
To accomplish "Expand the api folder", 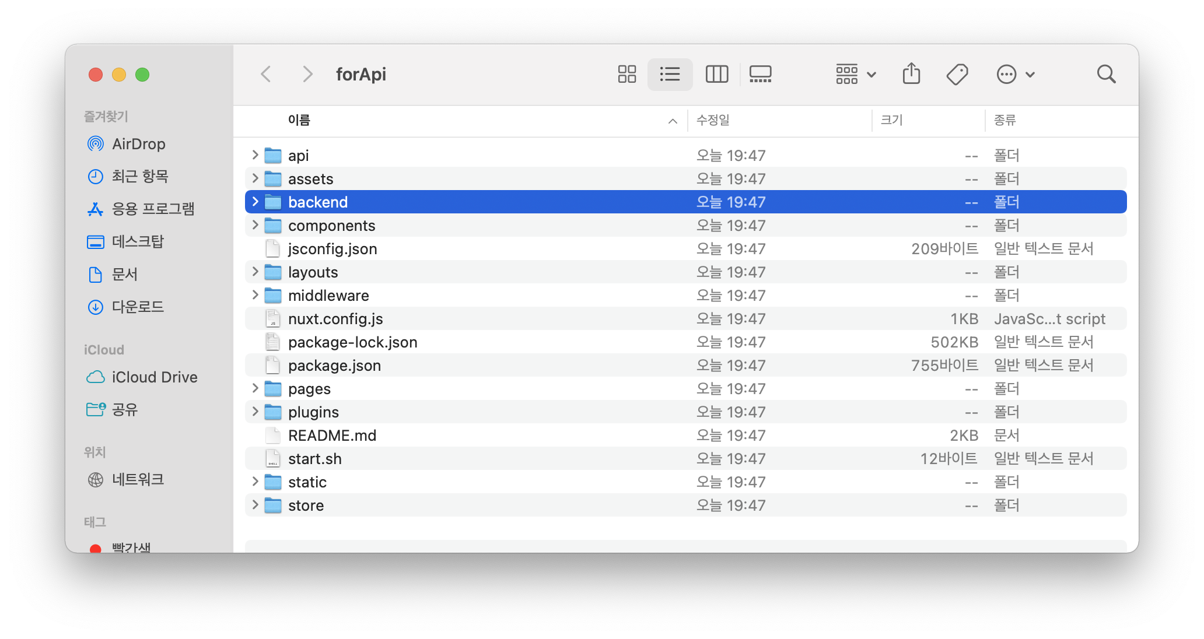I will coord(255,155).
